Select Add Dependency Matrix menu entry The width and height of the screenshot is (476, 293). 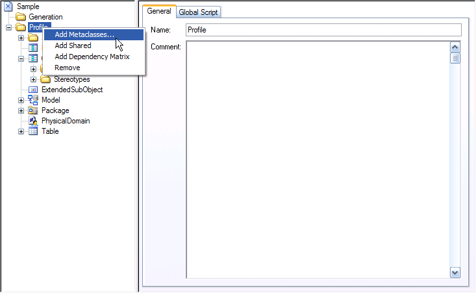[92, 57]
